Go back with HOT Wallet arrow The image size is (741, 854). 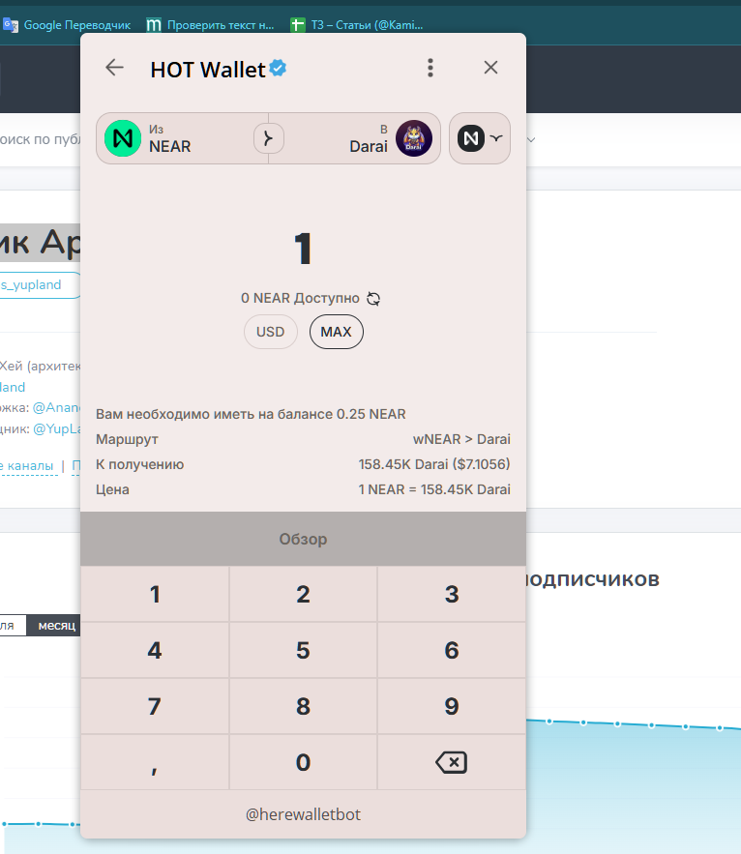[114, 68]
